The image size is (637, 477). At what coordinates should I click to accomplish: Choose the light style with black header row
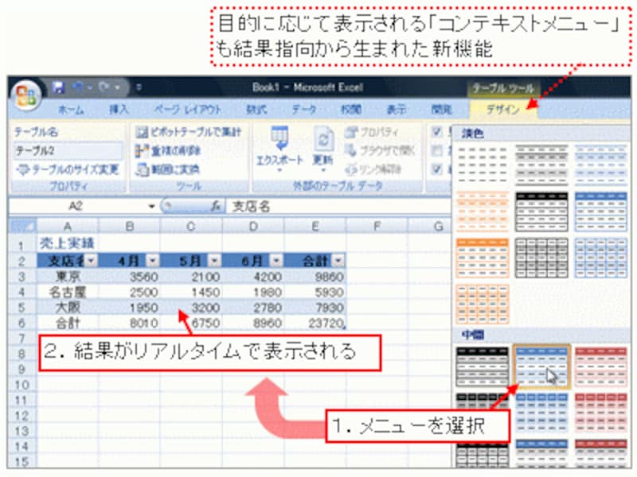(541, 211)
